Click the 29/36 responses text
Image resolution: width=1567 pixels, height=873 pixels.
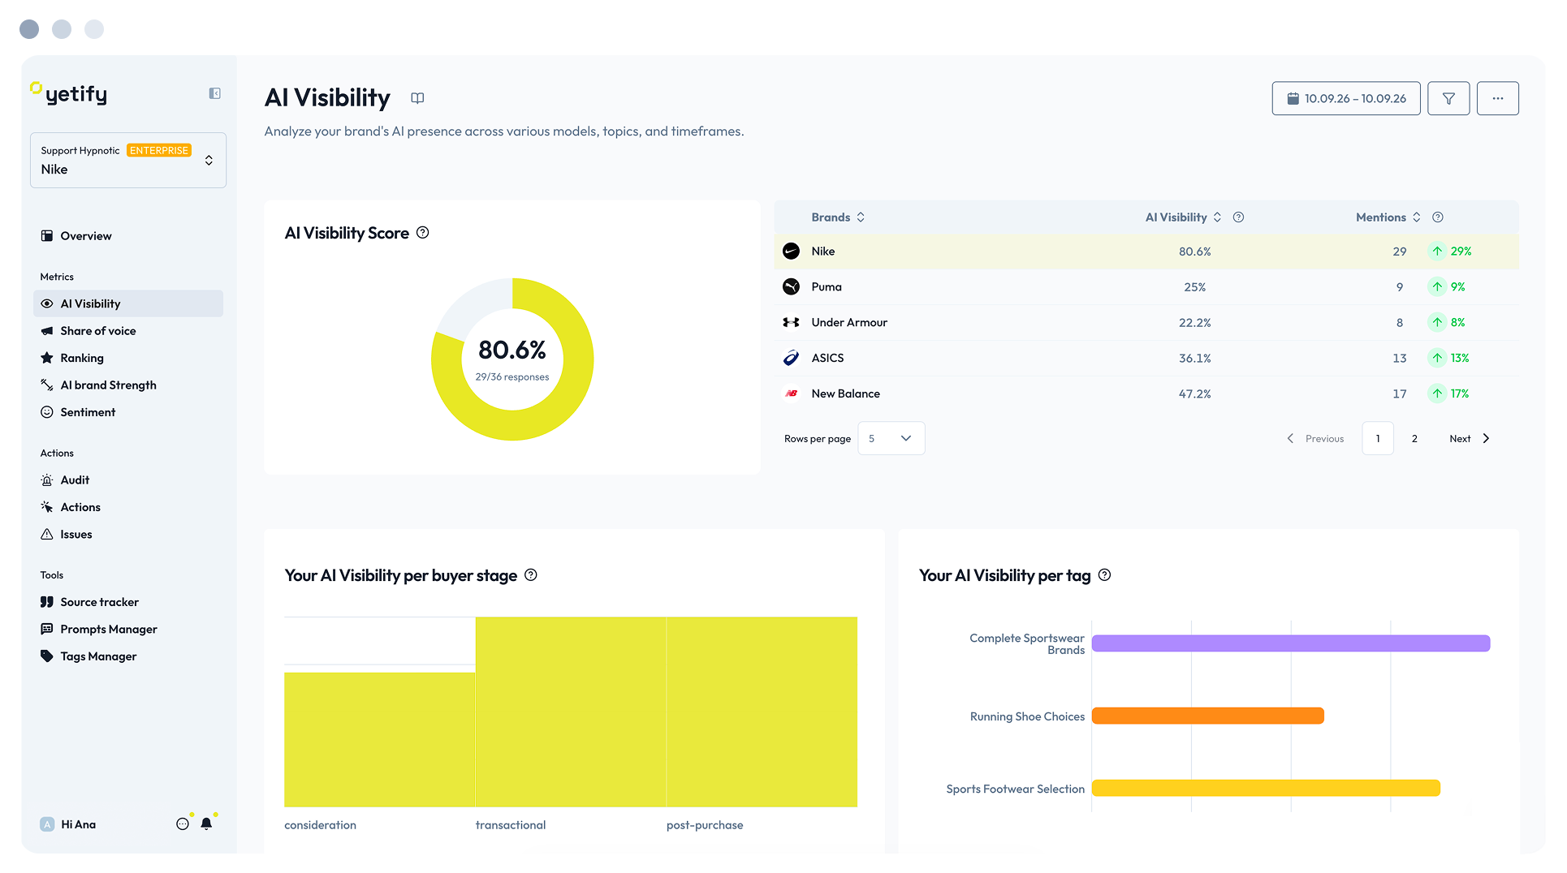pyautogui.click(x=512, y=377)
